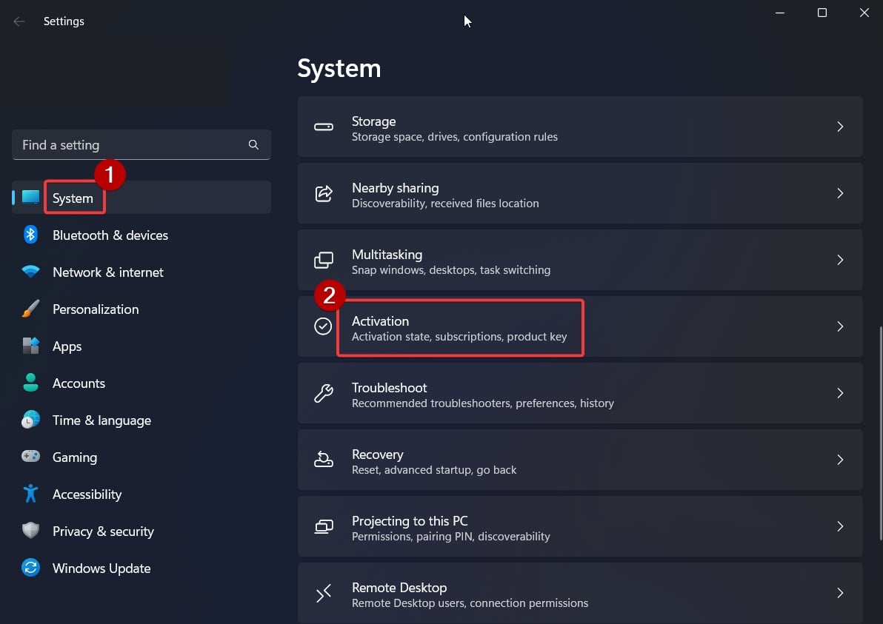The image size is (883, 624).
Task: Click the Troubleshoot wrench icon
Action: click(x=324, y=393)
